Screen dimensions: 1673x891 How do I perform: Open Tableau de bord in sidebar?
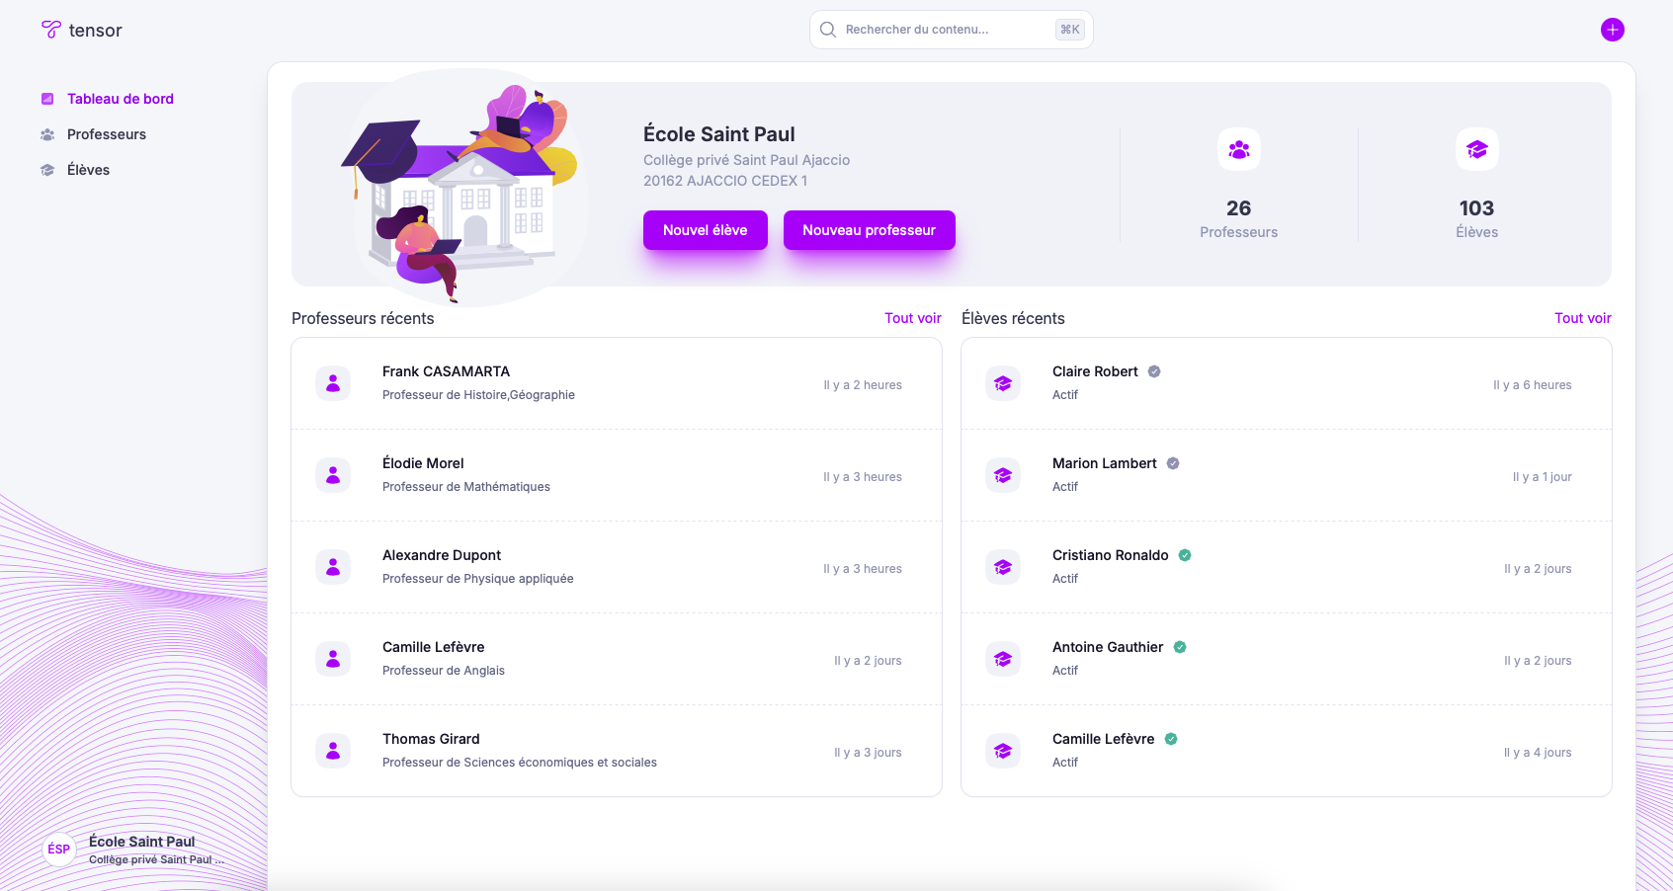(x=120, y=99)
